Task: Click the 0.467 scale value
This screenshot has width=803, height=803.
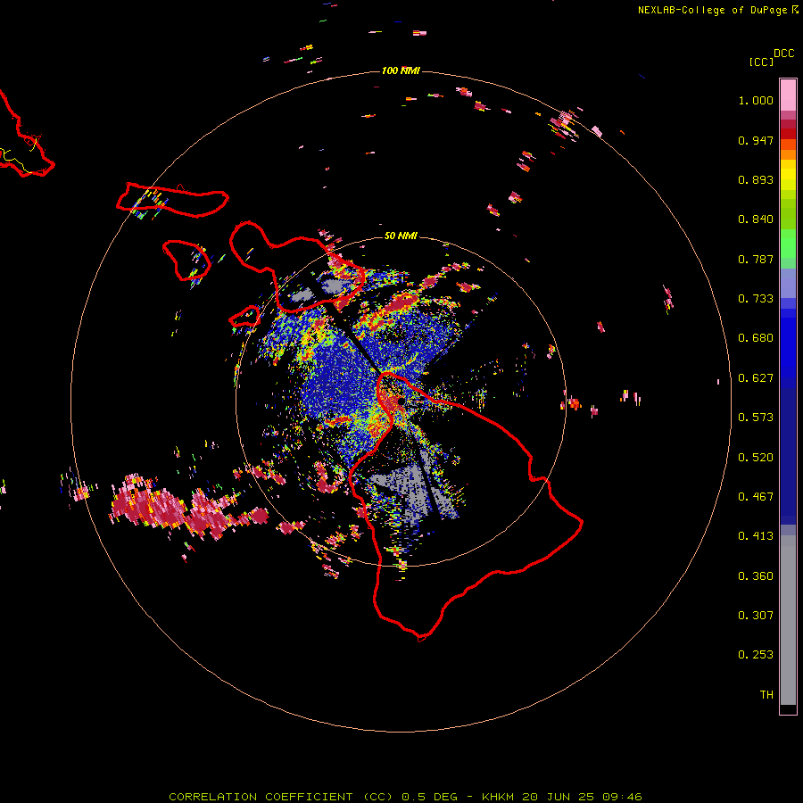Action: click(x=756, y=497)
